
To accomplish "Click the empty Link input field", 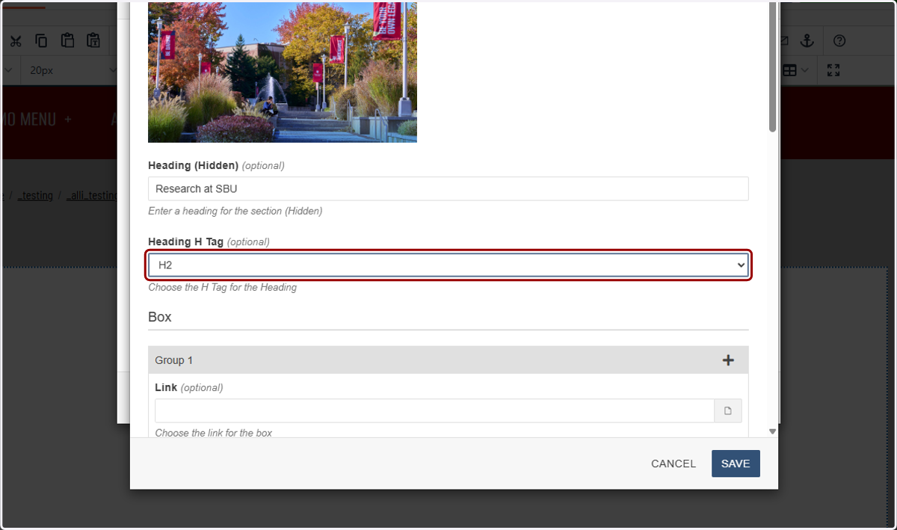I will click(x=435, y=411).
